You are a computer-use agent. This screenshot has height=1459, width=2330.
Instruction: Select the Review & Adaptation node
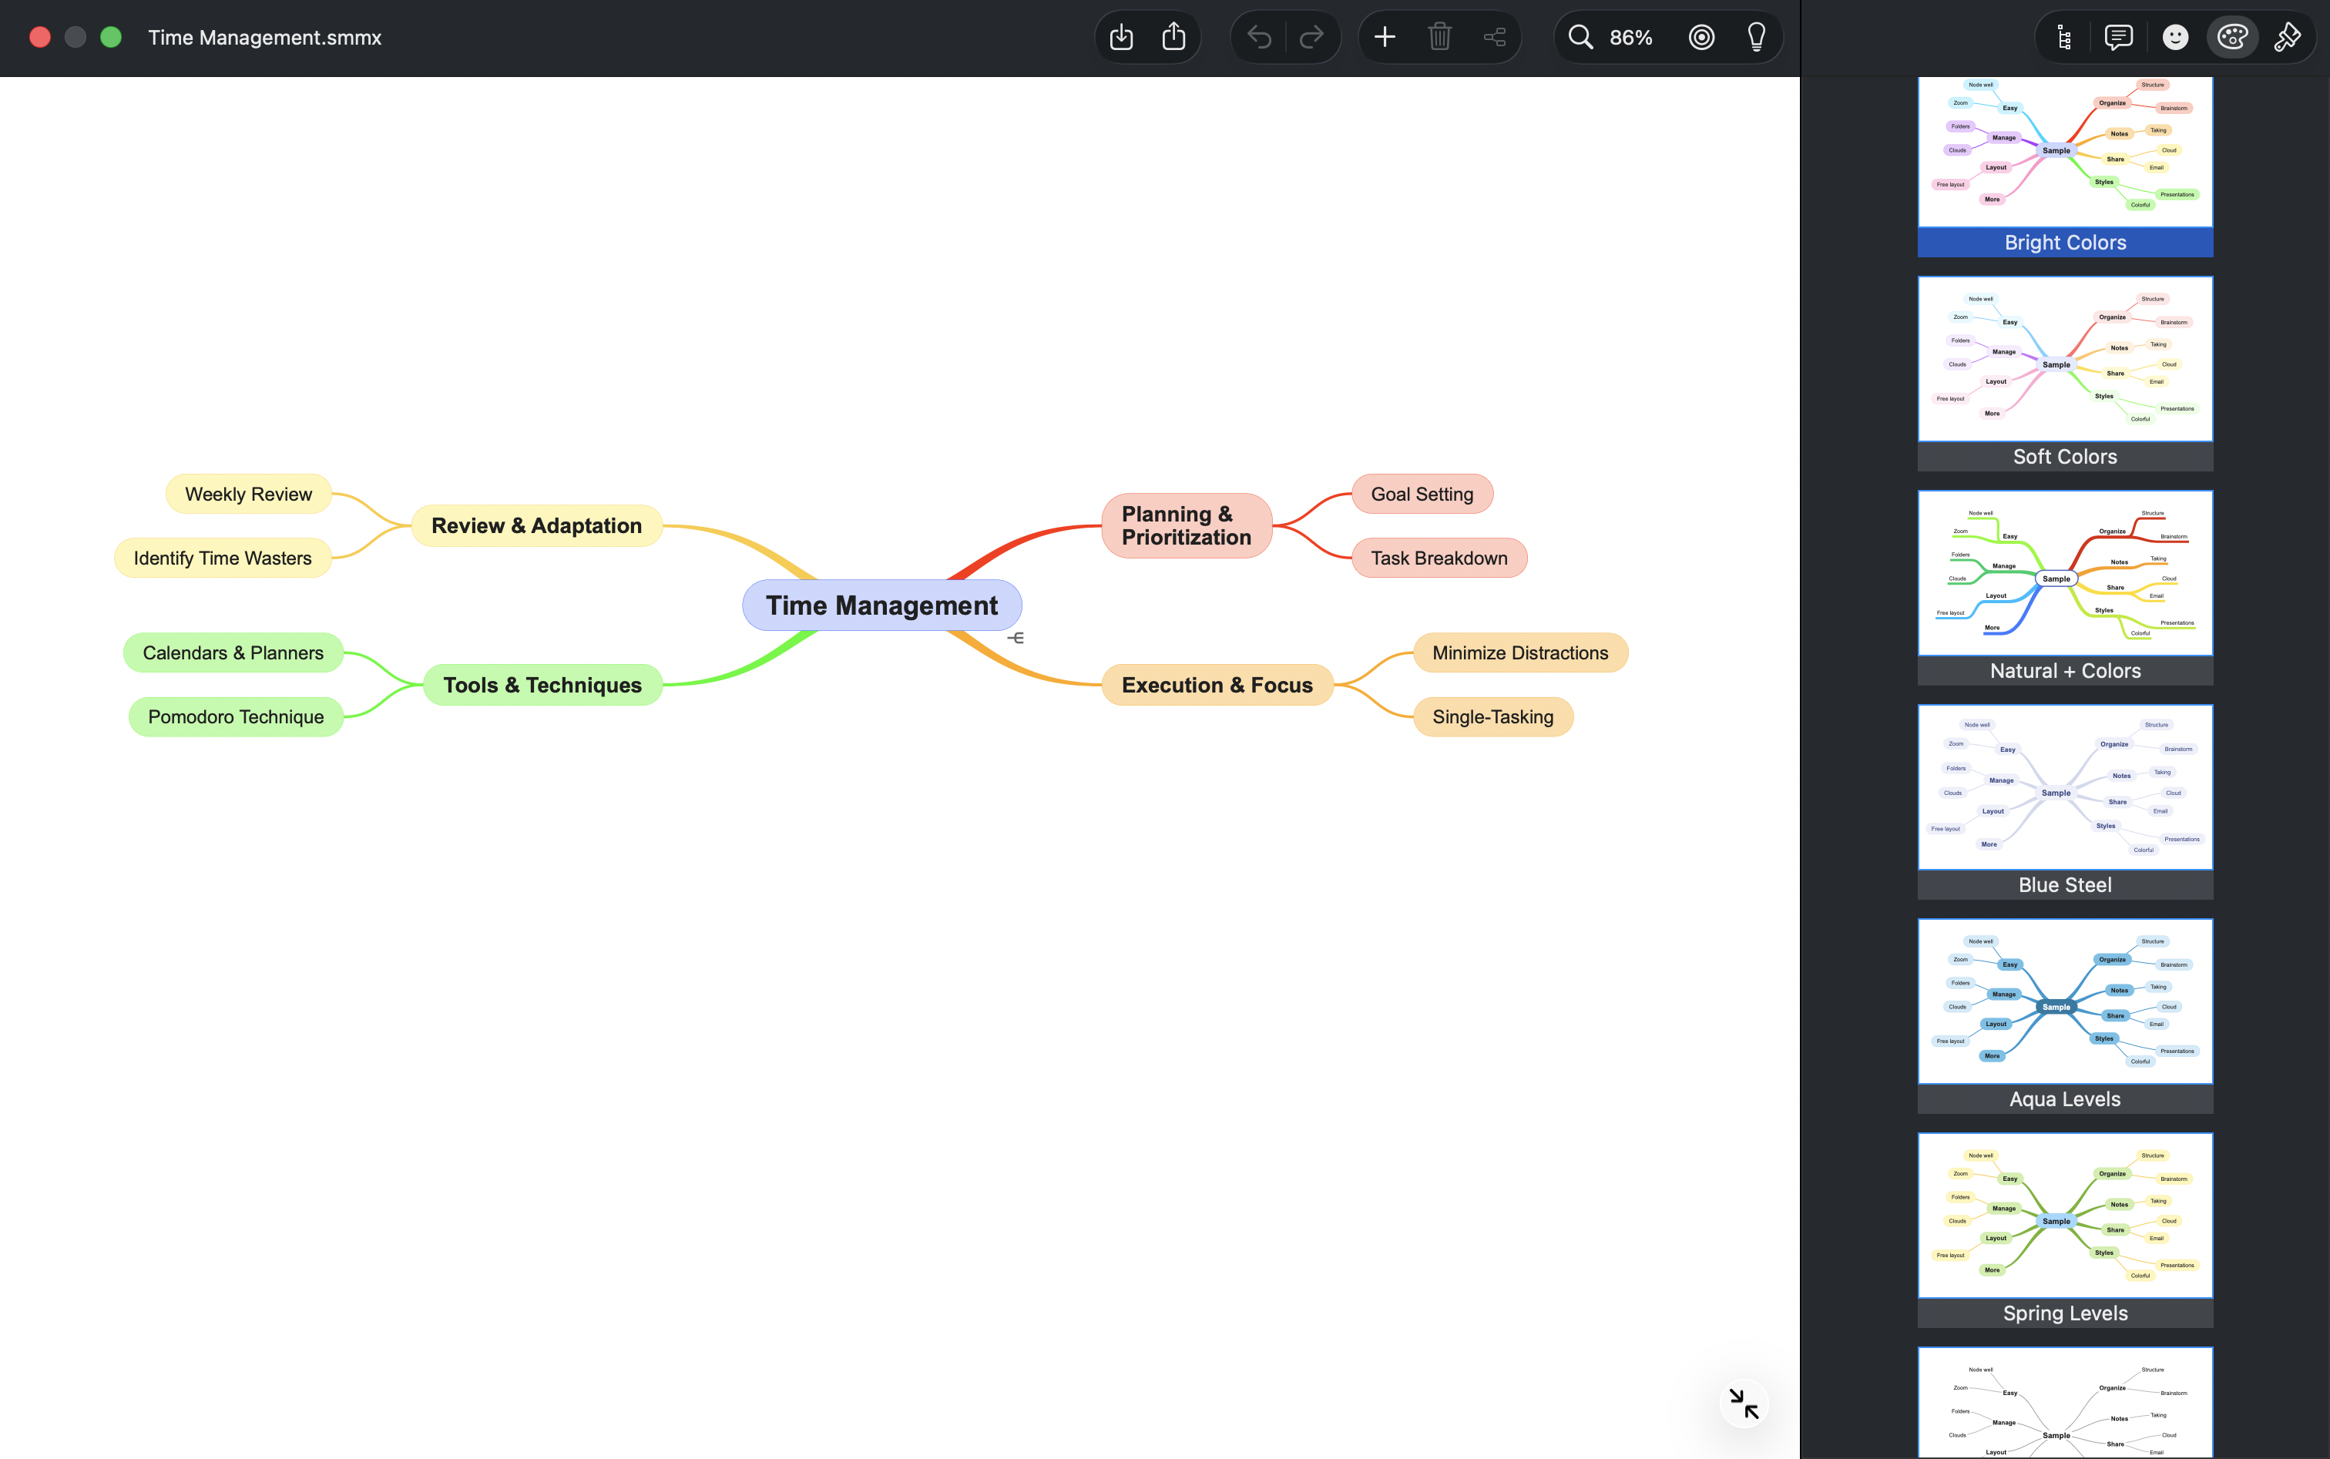point(536,526)
